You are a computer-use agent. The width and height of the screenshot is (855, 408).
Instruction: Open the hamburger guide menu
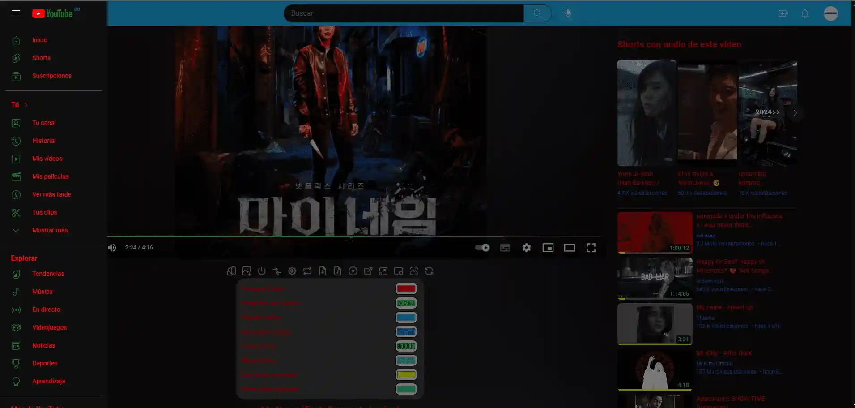pos(16,13)
